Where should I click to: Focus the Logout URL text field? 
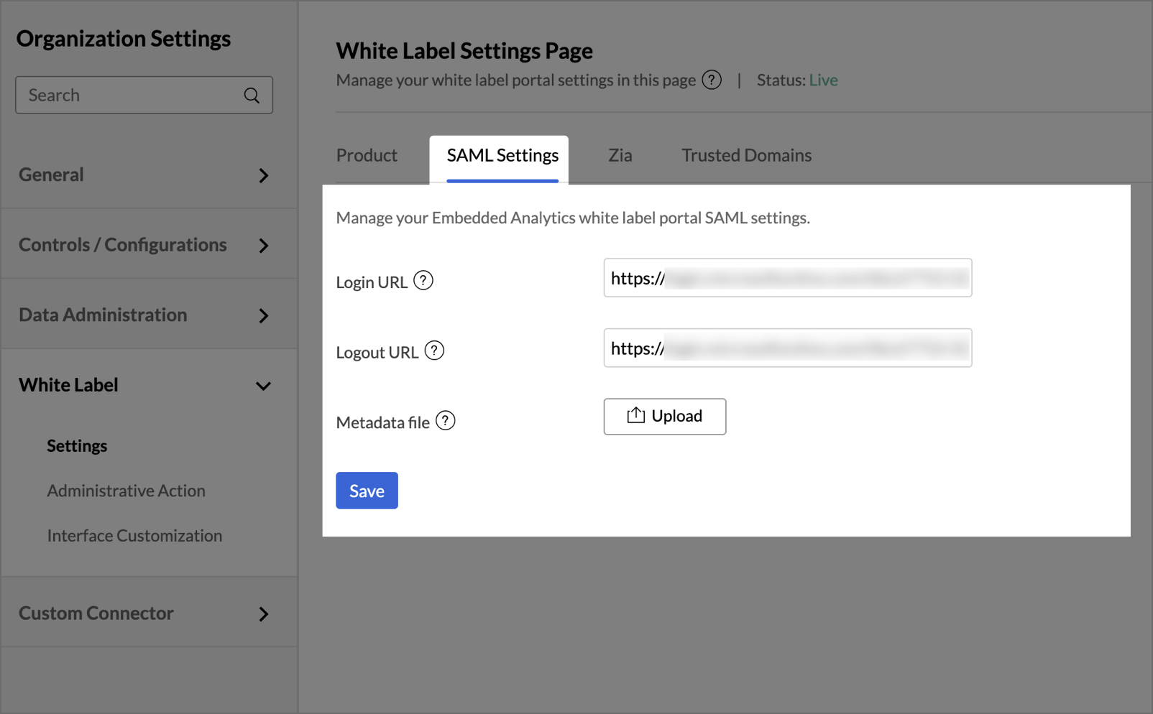pos(787,348)
